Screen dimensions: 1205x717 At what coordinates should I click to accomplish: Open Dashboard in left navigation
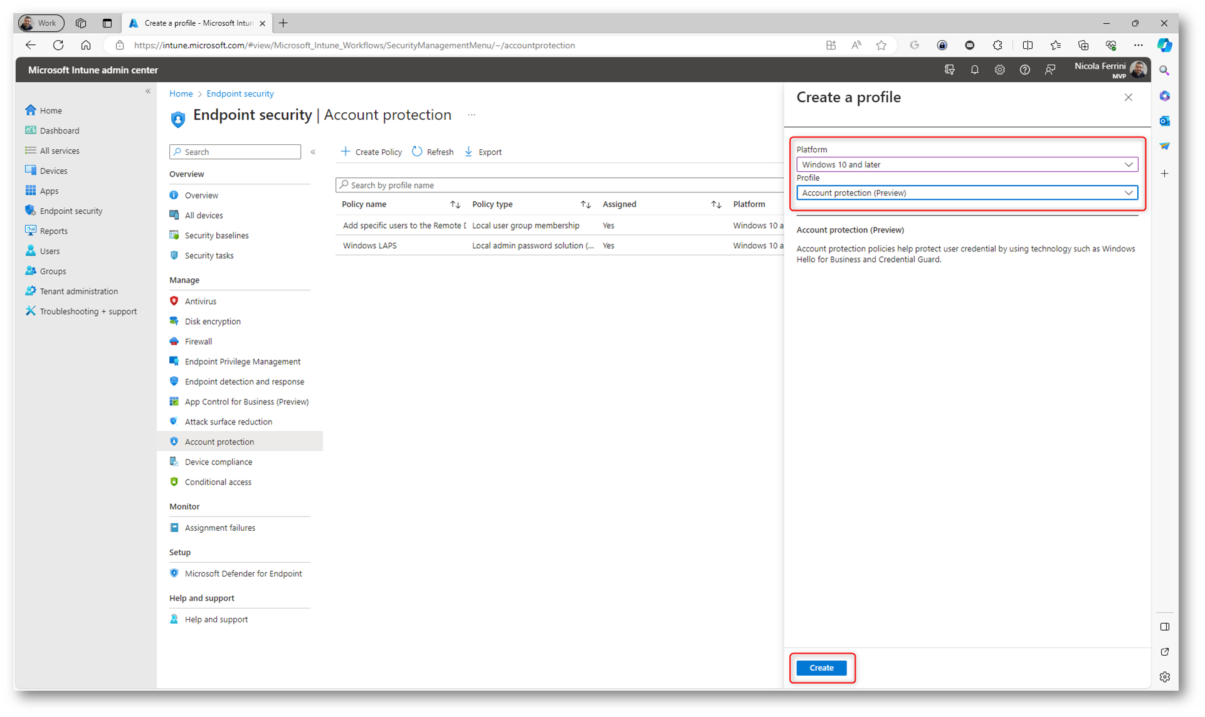click(52, 130)
